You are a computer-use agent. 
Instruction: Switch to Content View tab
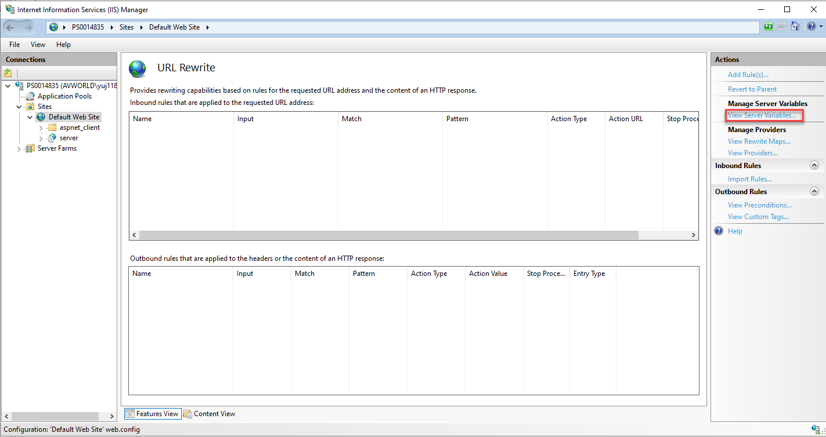pyautogui.click(x=209, y=414)
